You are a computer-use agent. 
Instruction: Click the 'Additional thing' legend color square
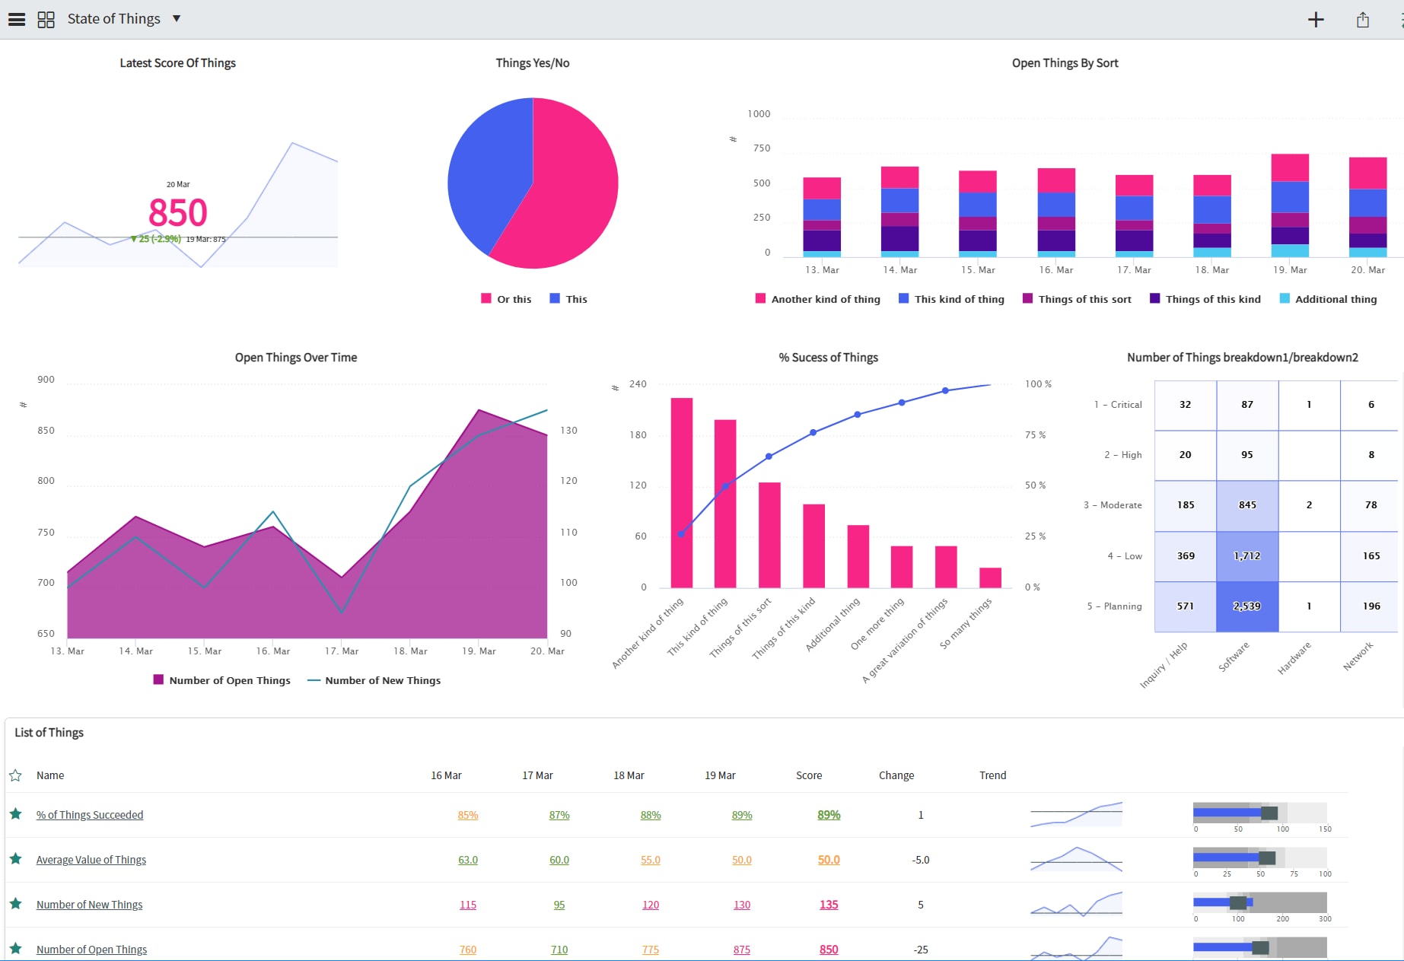tap(1284, 298)
